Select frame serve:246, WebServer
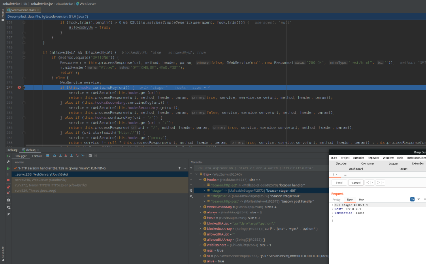Image resolution: width=426 pixels, height=264 pixels. point(100,180)
